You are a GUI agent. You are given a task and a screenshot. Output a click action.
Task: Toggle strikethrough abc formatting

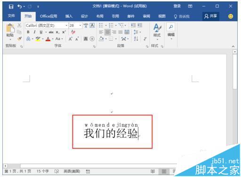[51, 32]
